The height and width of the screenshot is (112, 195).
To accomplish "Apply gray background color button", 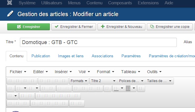I will [128, 88].
